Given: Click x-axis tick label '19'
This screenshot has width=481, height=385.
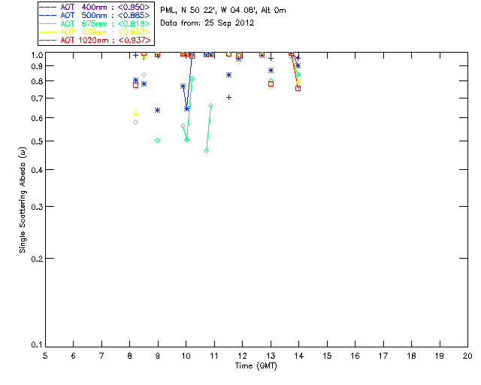Looking at the screenshot, I should click(x=440, y=356).
